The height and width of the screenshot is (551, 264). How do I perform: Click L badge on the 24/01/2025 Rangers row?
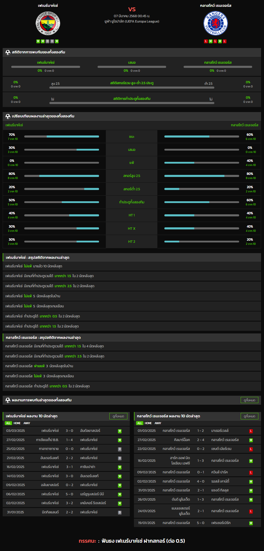coord(251,511)
